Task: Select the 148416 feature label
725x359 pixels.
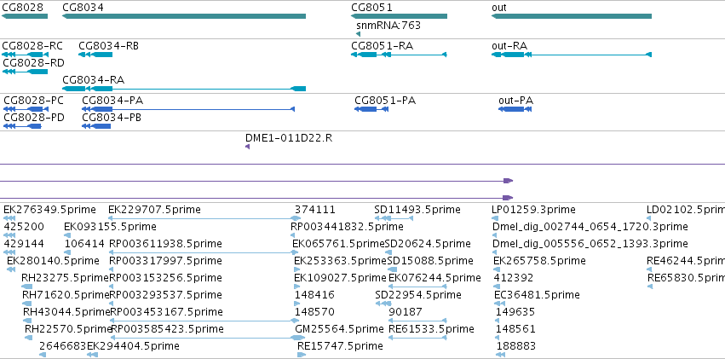Action: coord(314,295)
